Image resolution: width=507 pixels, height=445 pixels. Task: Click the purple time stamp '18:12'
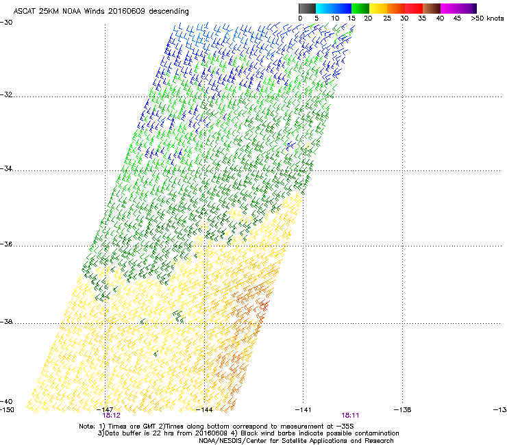(x=111, y=416)
